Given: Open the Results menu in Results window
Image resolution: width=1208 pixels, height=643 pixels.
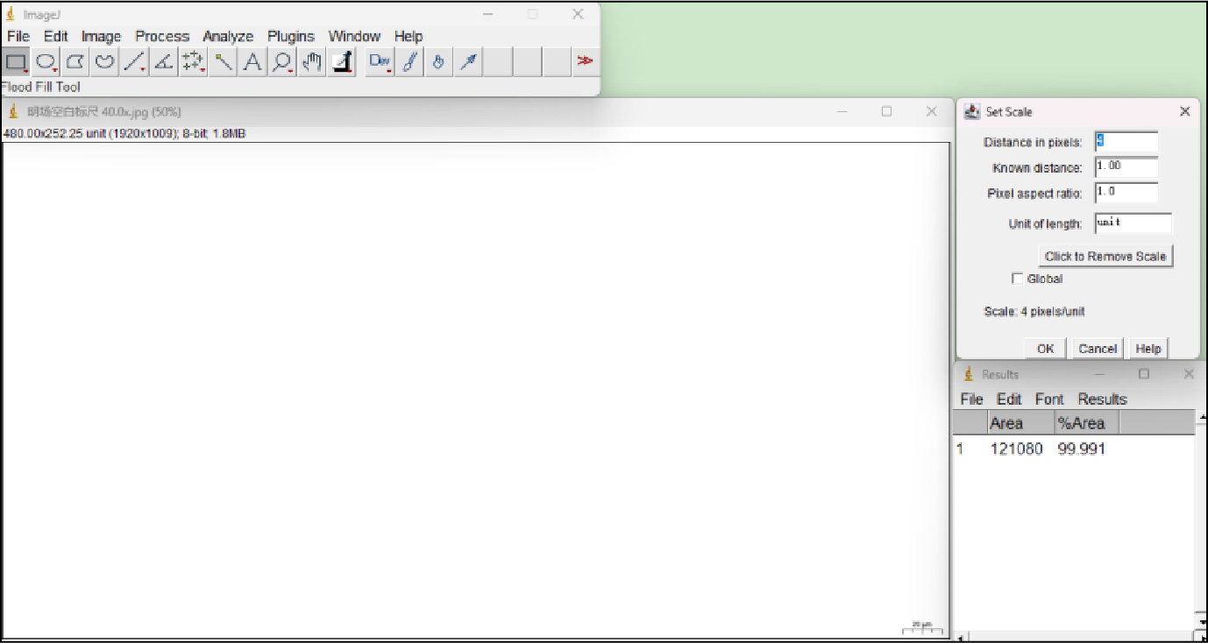Looking at the screenshot, I should 1102,399.
